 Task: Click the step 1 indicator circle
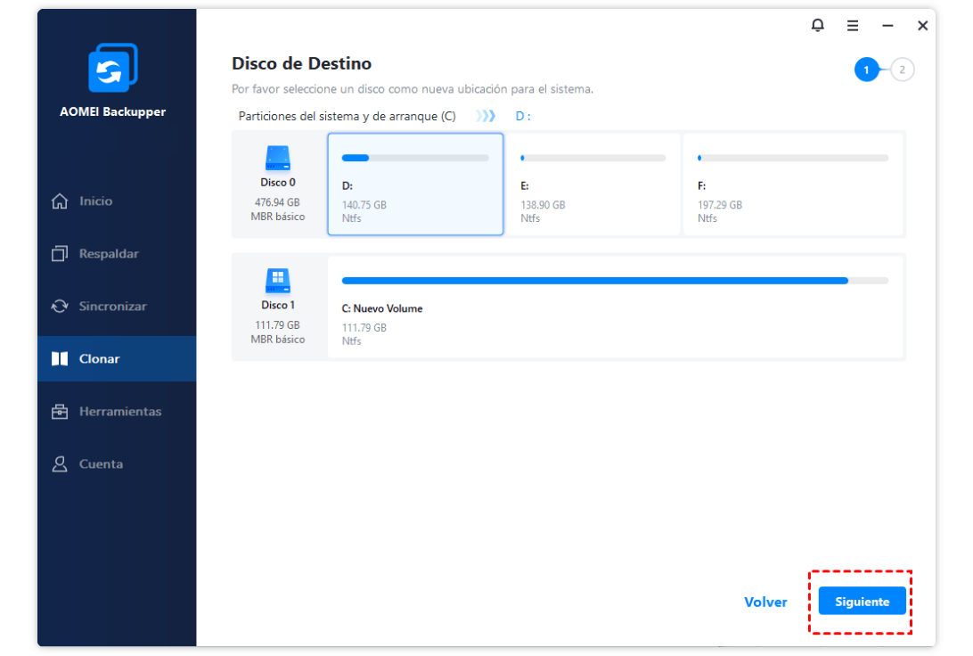tap(866, 70)
